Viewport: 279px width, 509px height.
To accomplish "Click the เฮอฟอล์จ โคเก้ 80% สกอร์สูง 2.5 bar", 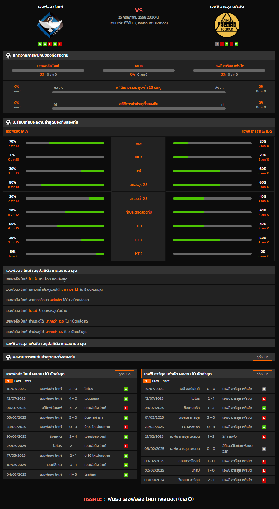I will click(65, 185).
